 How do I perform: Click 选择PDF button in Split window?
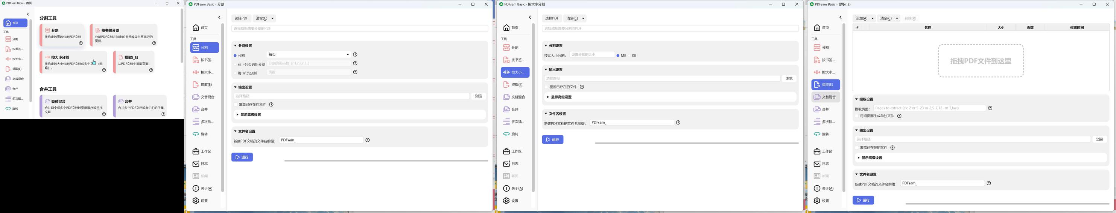241,19
